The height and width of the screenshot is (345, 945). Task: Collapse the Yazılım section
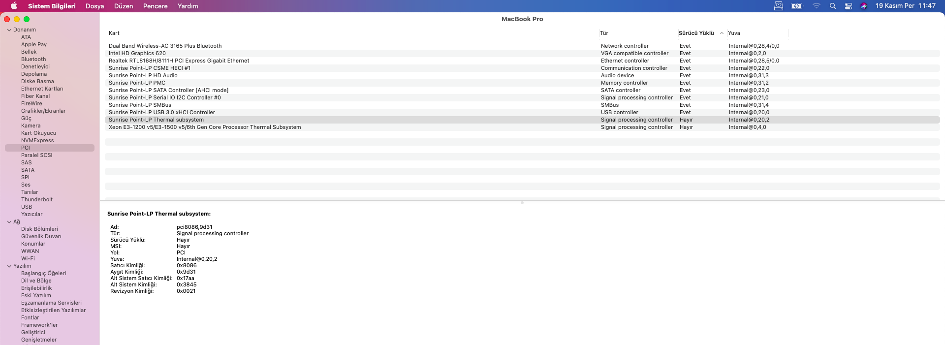(9, 266)
